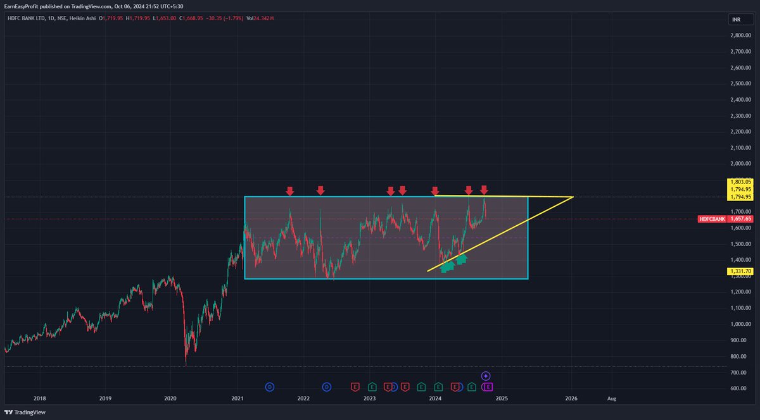This screenshot has width=760, height=420.
Task: Click the 2023 label on the time axis
Action: tap(369, 398)
